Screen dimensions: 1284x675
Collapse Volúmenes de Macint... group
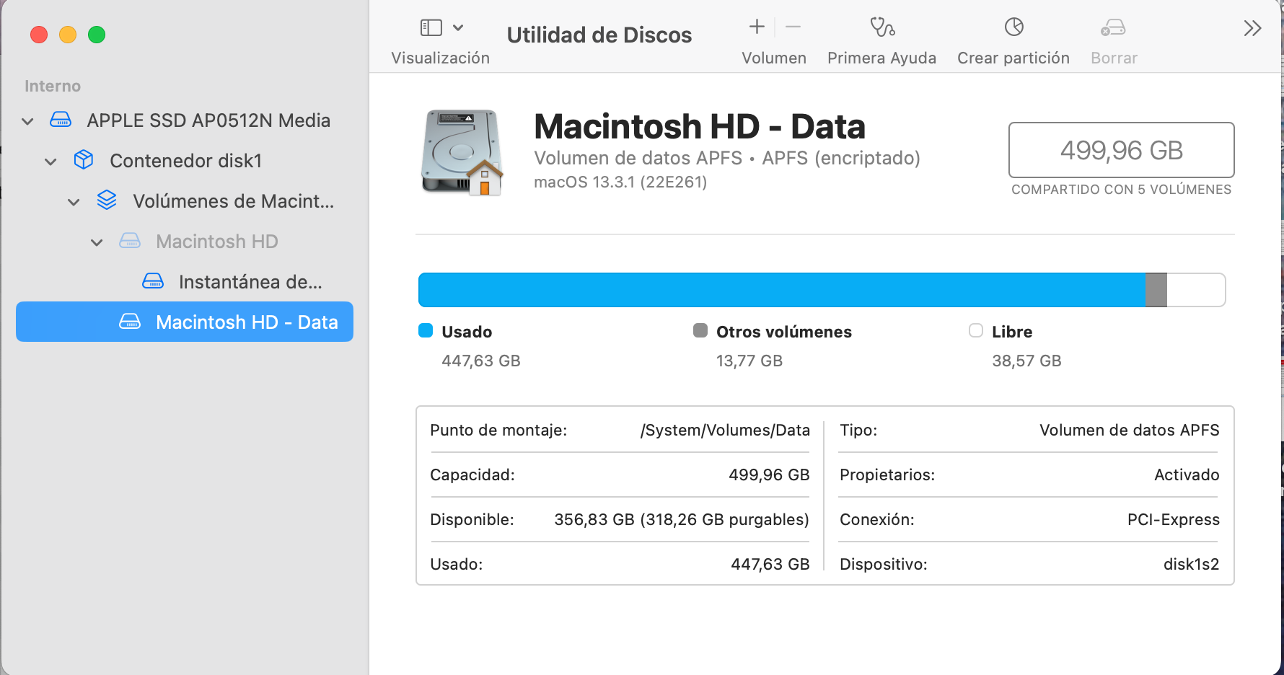(x=74, y=202)
